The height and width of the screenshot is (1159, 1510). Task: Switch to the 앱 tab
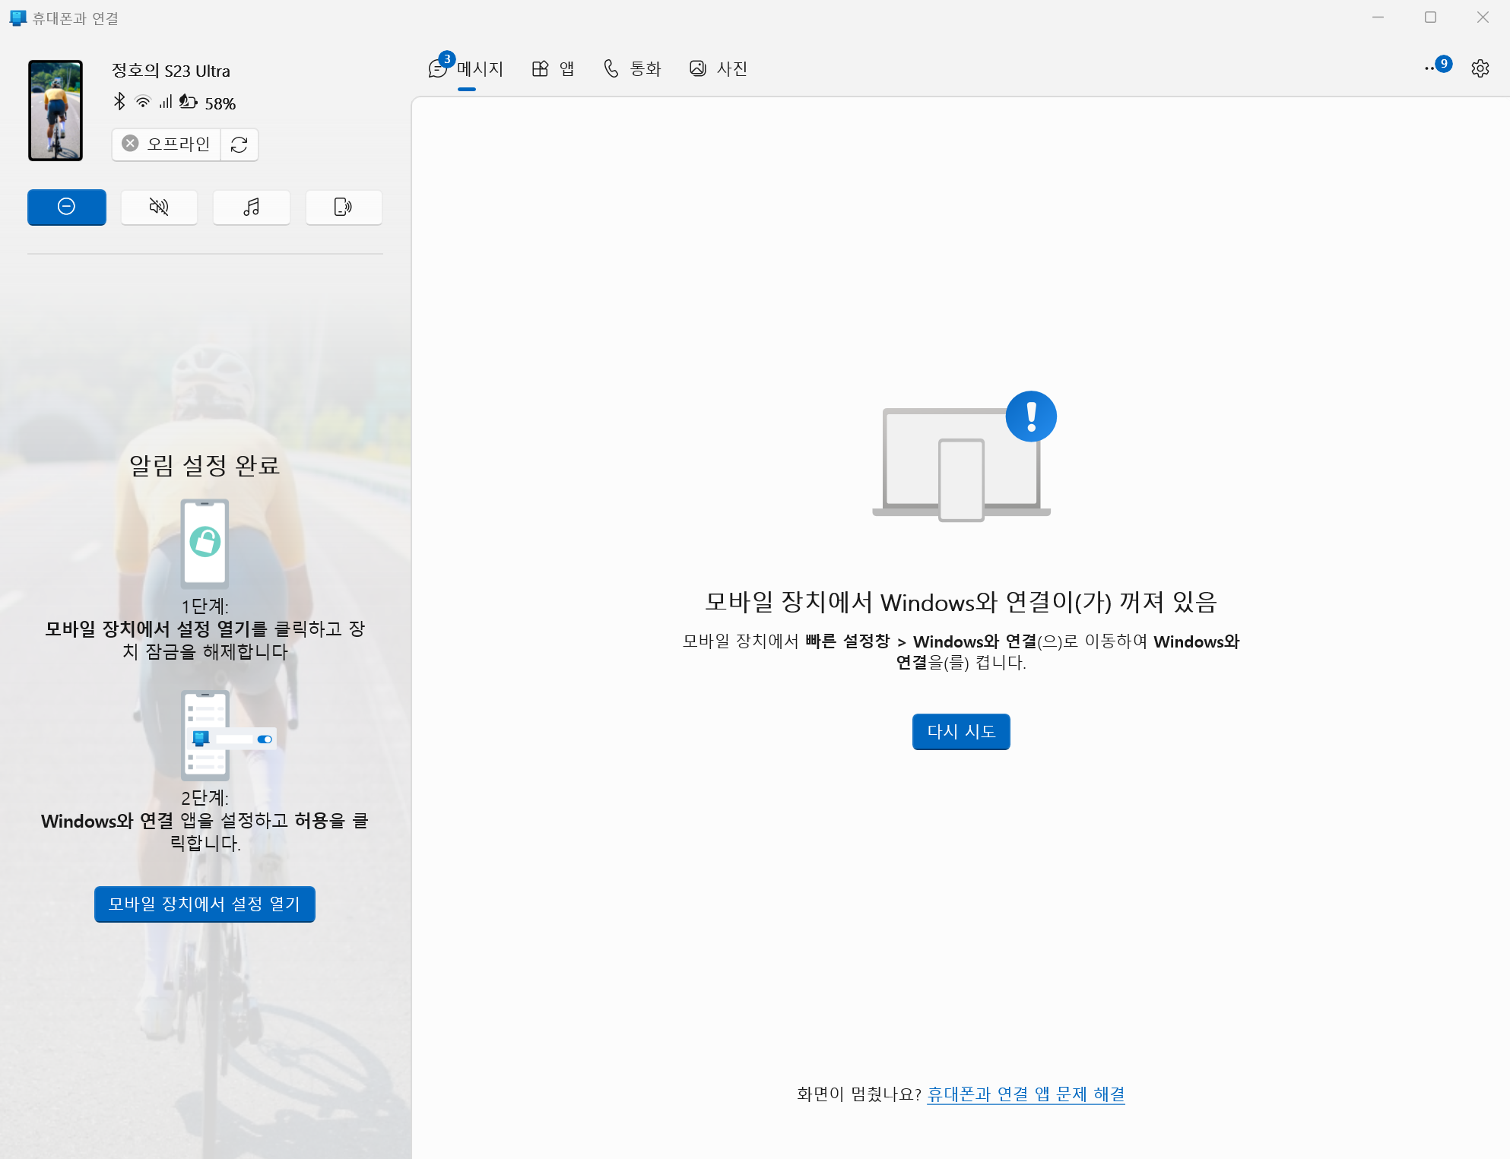[x=553, y=69]
